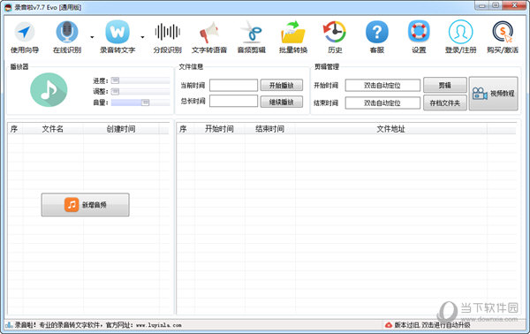The width and height of the screenshot is (530, 334).
Task: Expand dropdown arrow next to 录音转文字
Action: click(x=142, y=37)
